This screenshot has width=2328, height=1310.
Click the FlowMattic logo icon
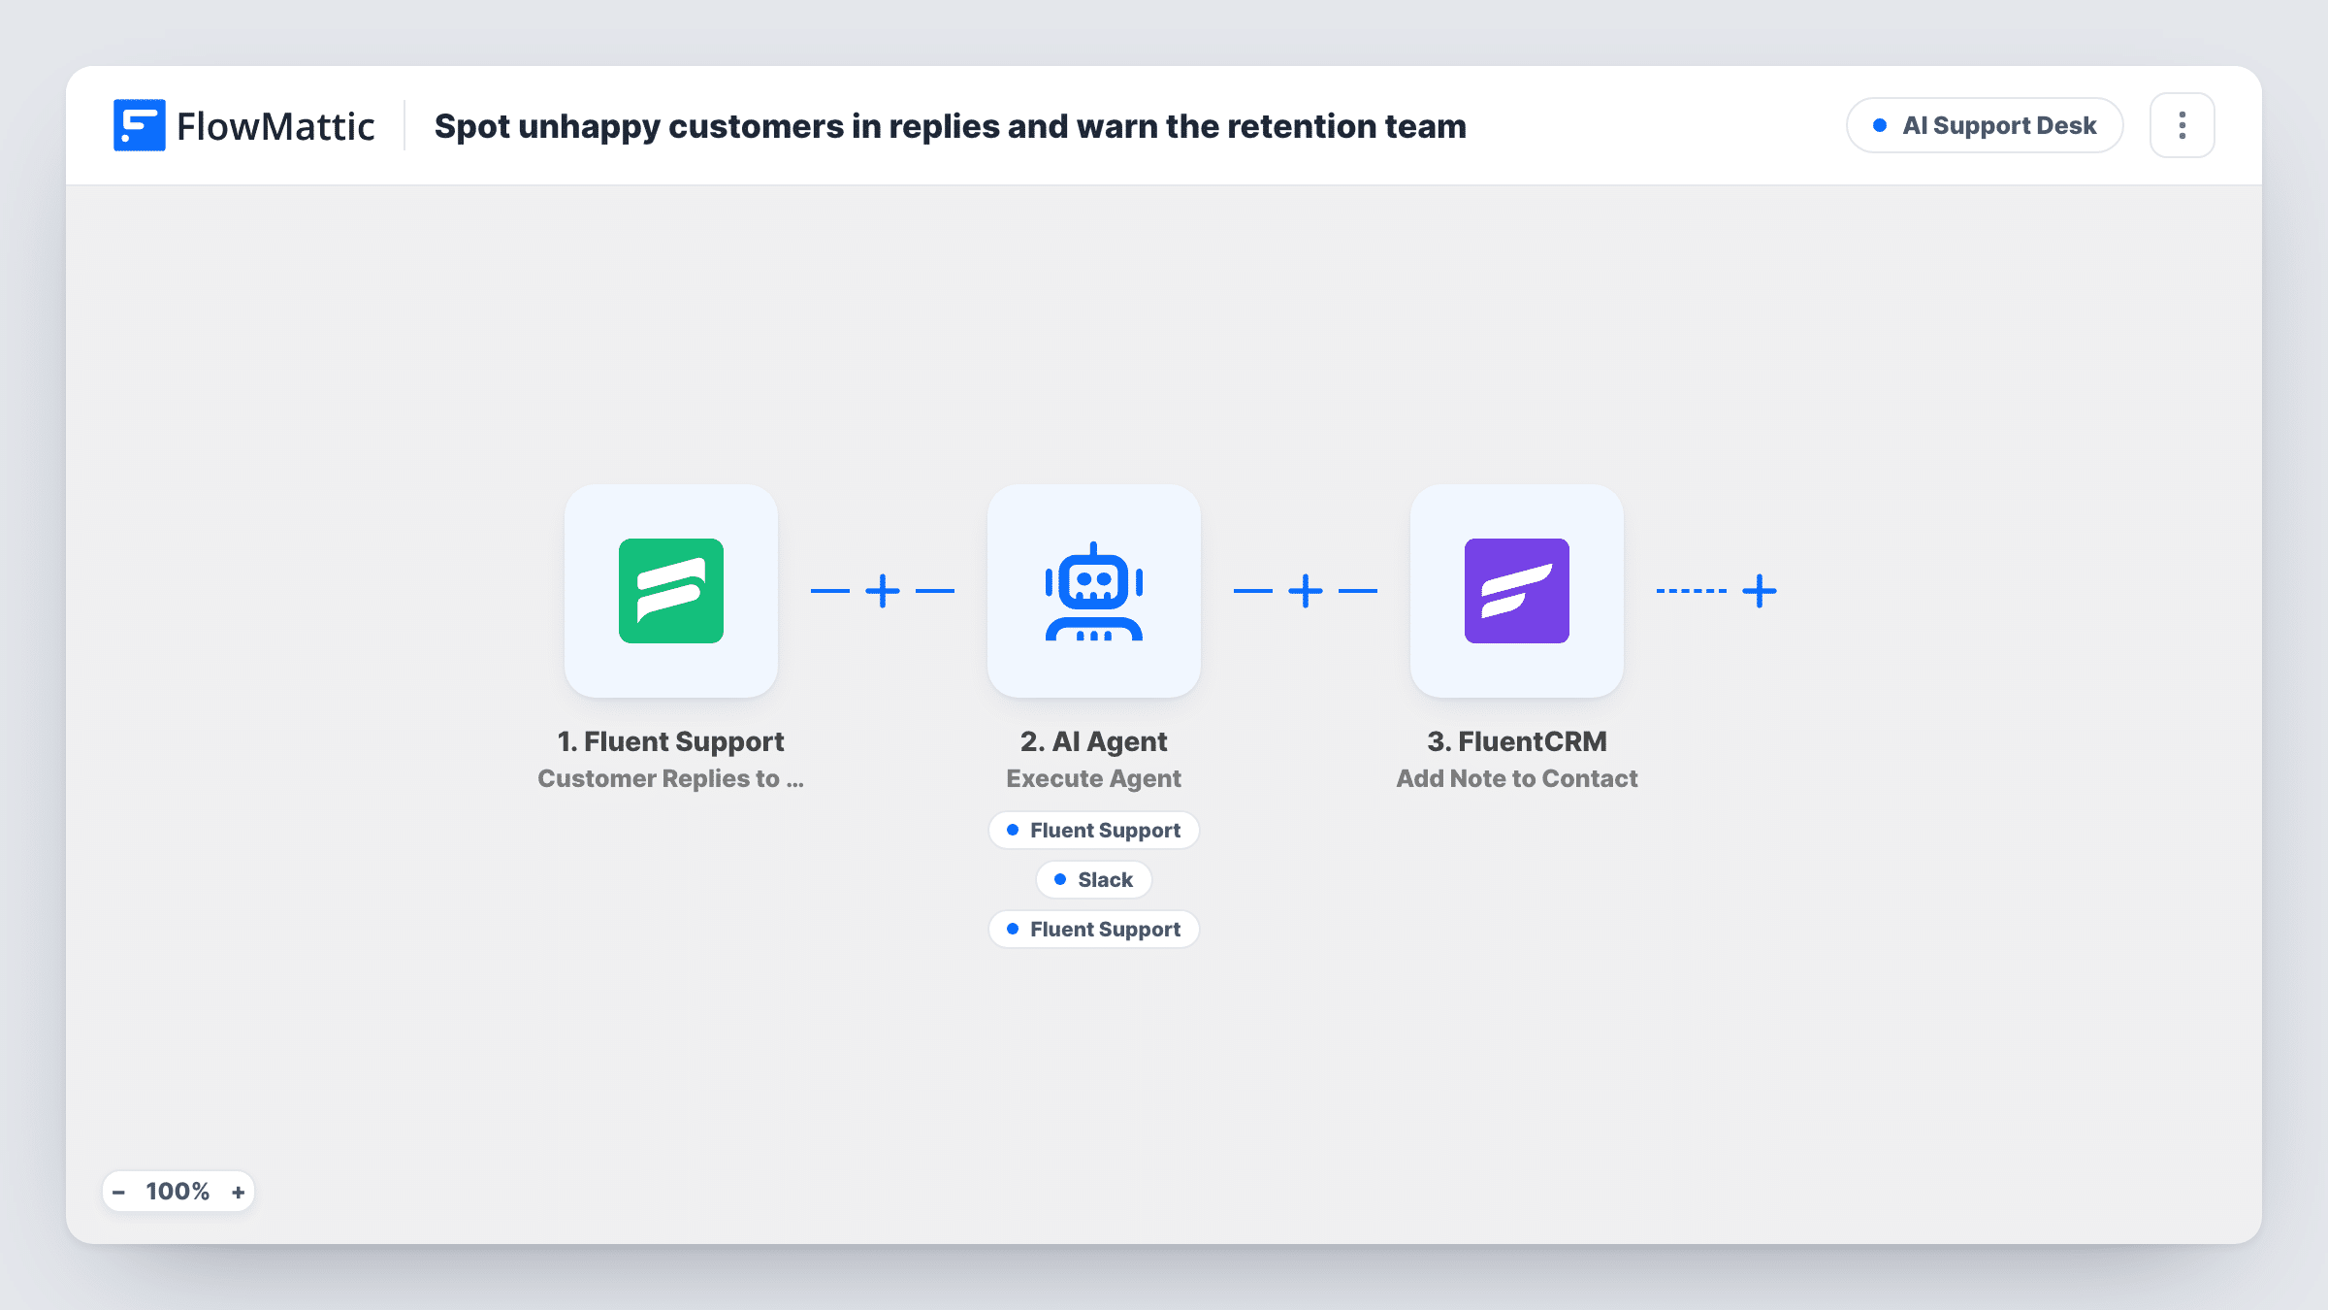click(x=139, y=125)
